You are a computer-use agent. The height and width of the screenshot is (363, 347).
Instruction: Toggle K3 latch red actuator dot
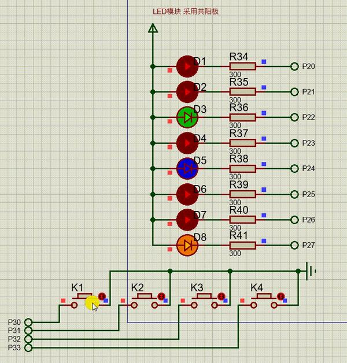222,296
